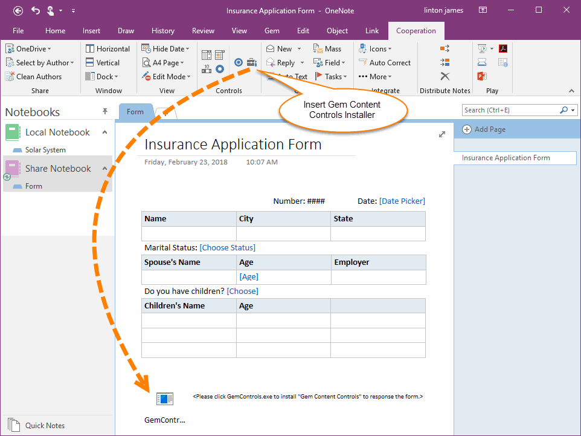Open the Icons dropdown
Viewport: 581px width, 436px height.
click(375, 48)
